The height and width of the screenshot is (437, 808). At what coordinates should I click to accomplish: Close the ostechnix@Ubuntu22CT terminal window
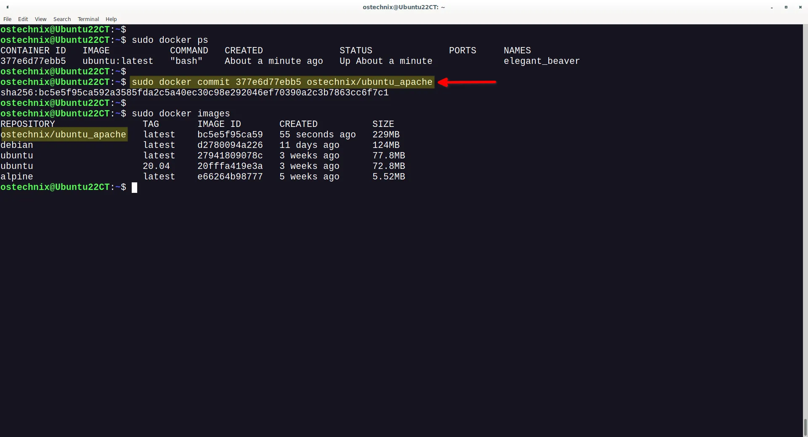tap(800, 7)
